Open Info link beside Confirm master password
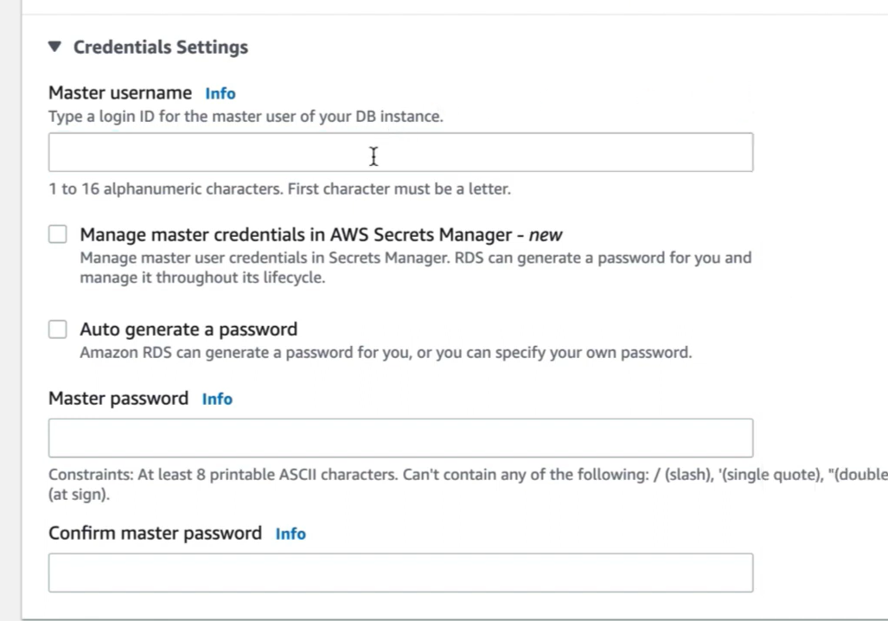 (291, 534)
